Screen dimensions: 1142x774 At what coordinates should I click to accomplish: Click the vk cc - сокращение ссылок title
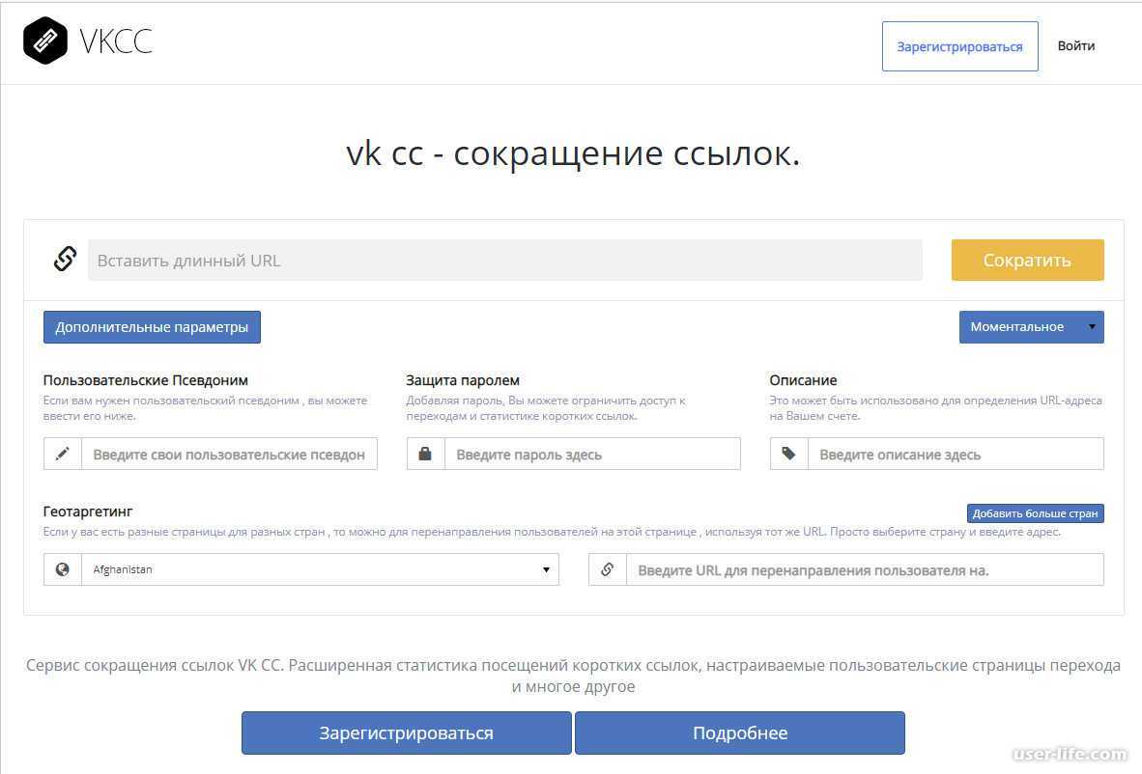coord(573,153)
